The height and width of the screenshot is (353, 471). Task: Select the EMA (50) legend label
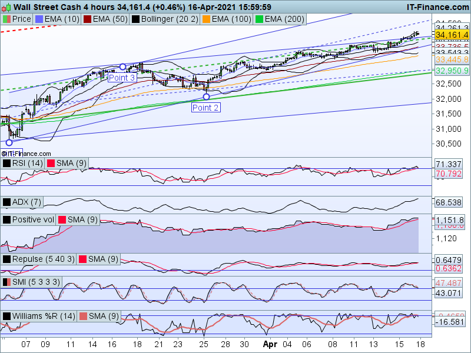tap(110, 19)
